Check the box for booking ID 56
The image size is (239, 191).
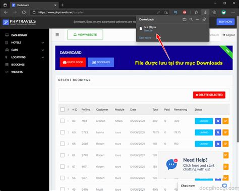(63, 178)
